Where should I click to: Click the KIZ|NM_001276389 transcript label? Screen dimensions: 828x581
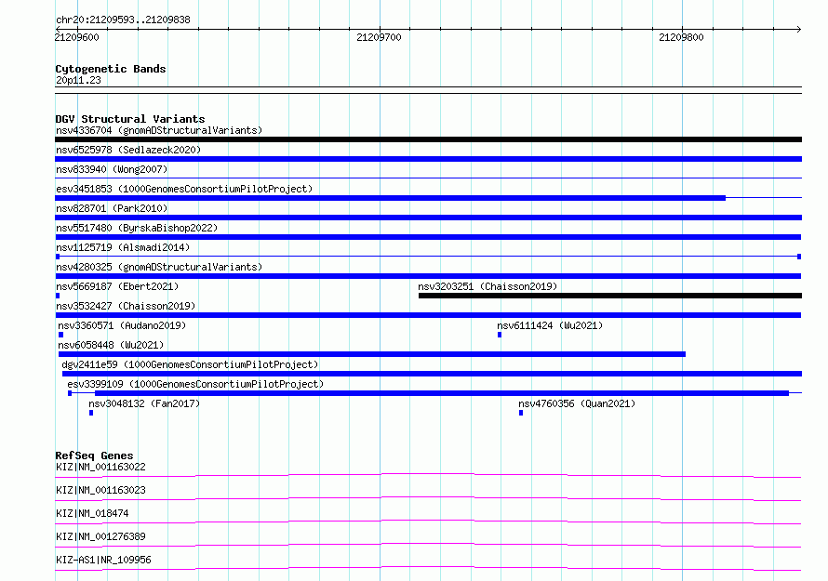(x=100, y=536)
